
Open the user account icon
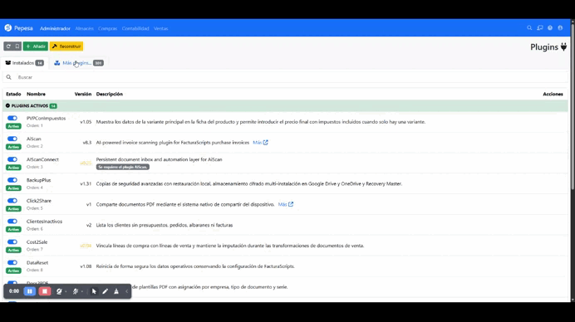[x=560, y=28]
